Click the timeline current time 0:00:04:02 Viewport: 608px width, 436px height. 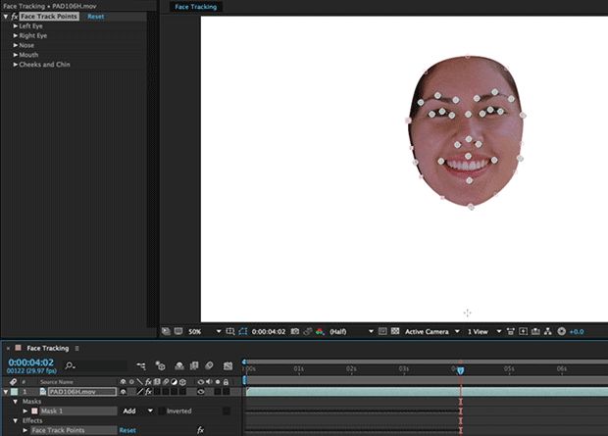click(x=31, y=363)
